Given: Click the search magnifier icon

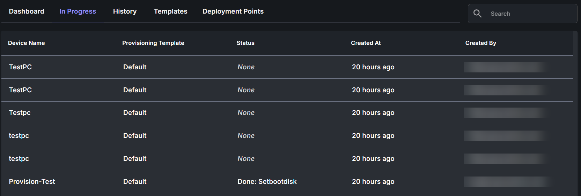Looking at the screenshot, I should (477, 14).
